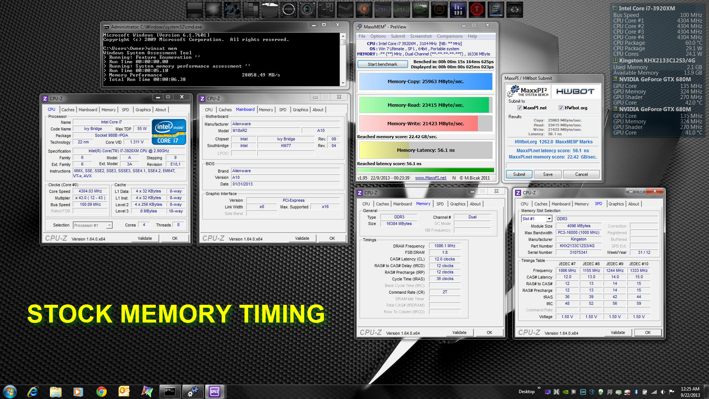Open audio mixer sliders dock icon
Screen dimensions: 709x399
(326, 9)
